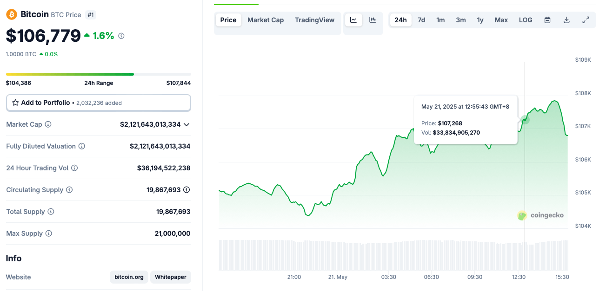Open the calendar date range picker
This screenshot has height=291, width=599.
547,20
